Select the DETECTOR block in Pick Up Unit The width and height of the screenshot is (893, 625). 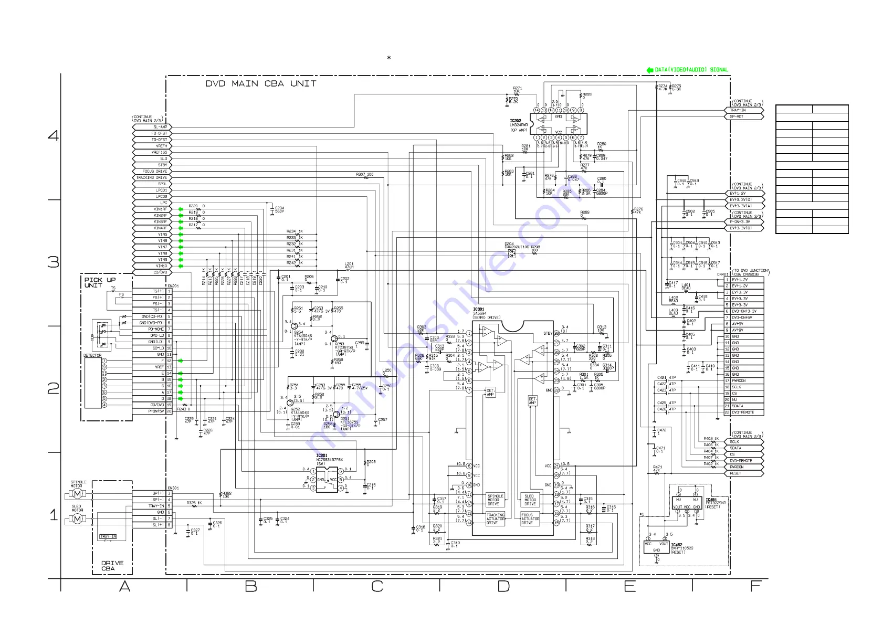pyautogui.click(x=93, y=383)
